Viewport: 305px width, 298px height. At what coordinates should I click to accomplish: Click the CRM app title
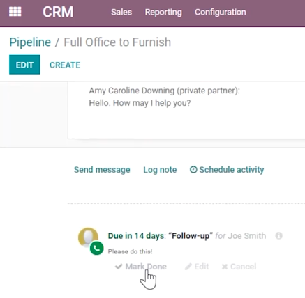[x=58, y=12]
